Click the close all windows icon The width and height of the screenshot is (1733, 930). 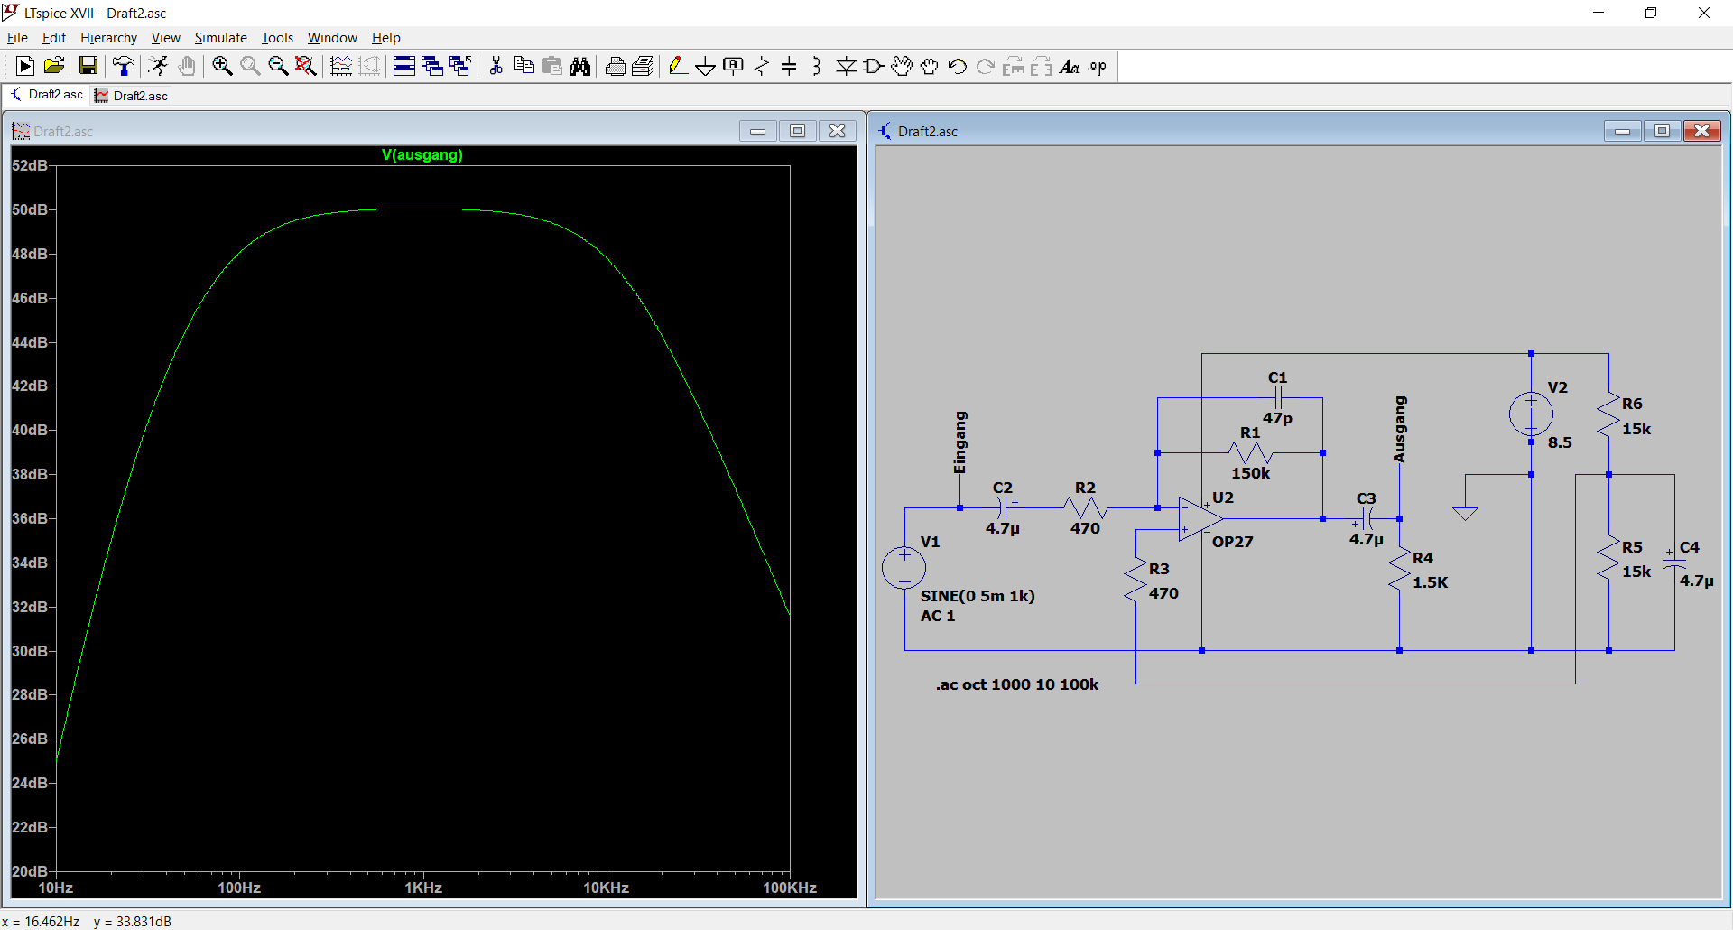pyautogui.click(x=460, y=66)
